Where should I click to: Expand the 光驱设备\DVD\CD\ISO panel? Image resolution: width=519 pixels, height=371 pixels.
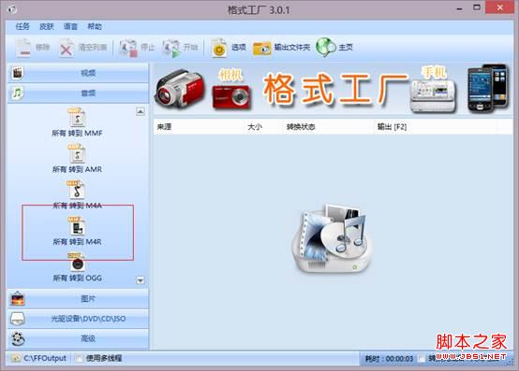[x=78, y=319]
